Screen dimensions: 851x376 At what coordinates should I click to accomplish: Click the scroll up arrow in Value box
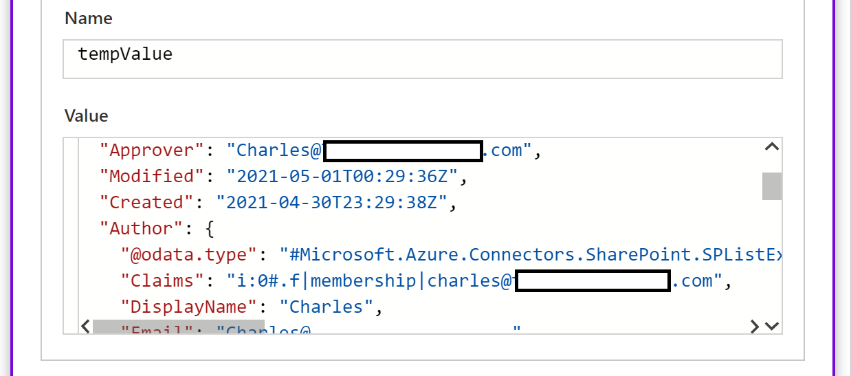771,146
